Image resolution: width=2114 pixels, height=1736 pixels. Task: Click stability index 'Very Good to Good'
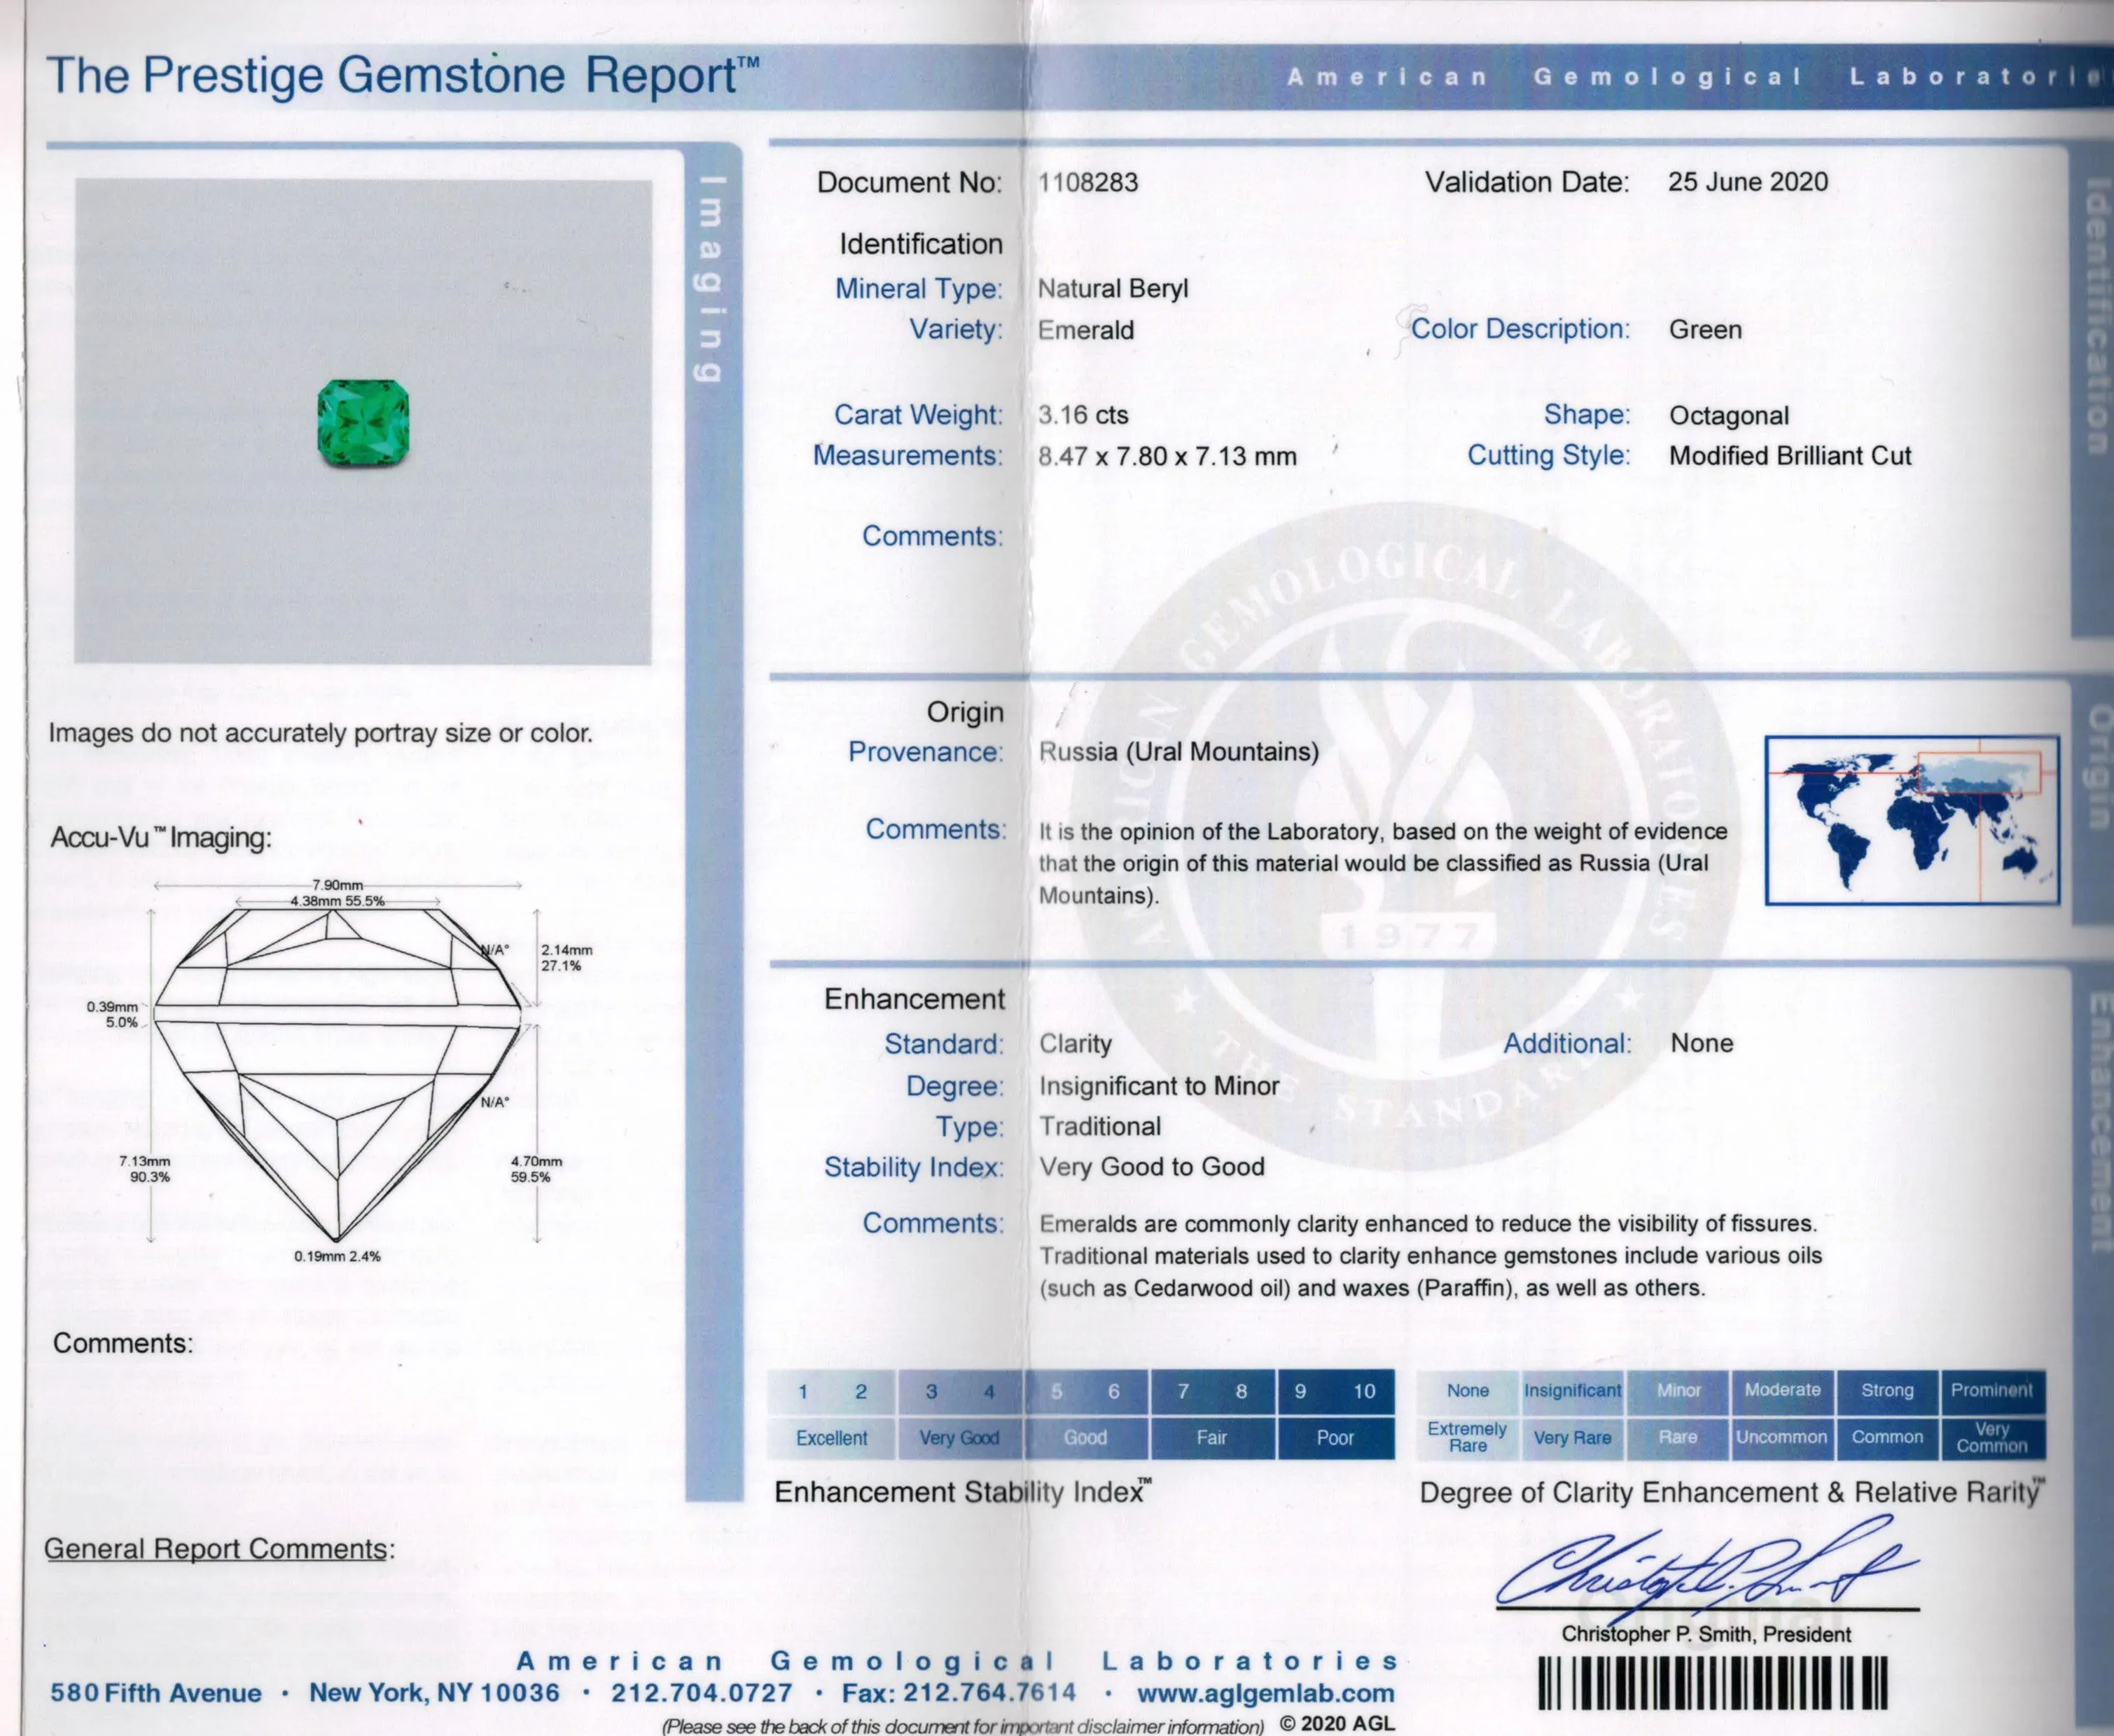tap(1152, 1167)
